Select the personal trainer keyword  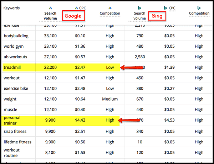(12, 120)
